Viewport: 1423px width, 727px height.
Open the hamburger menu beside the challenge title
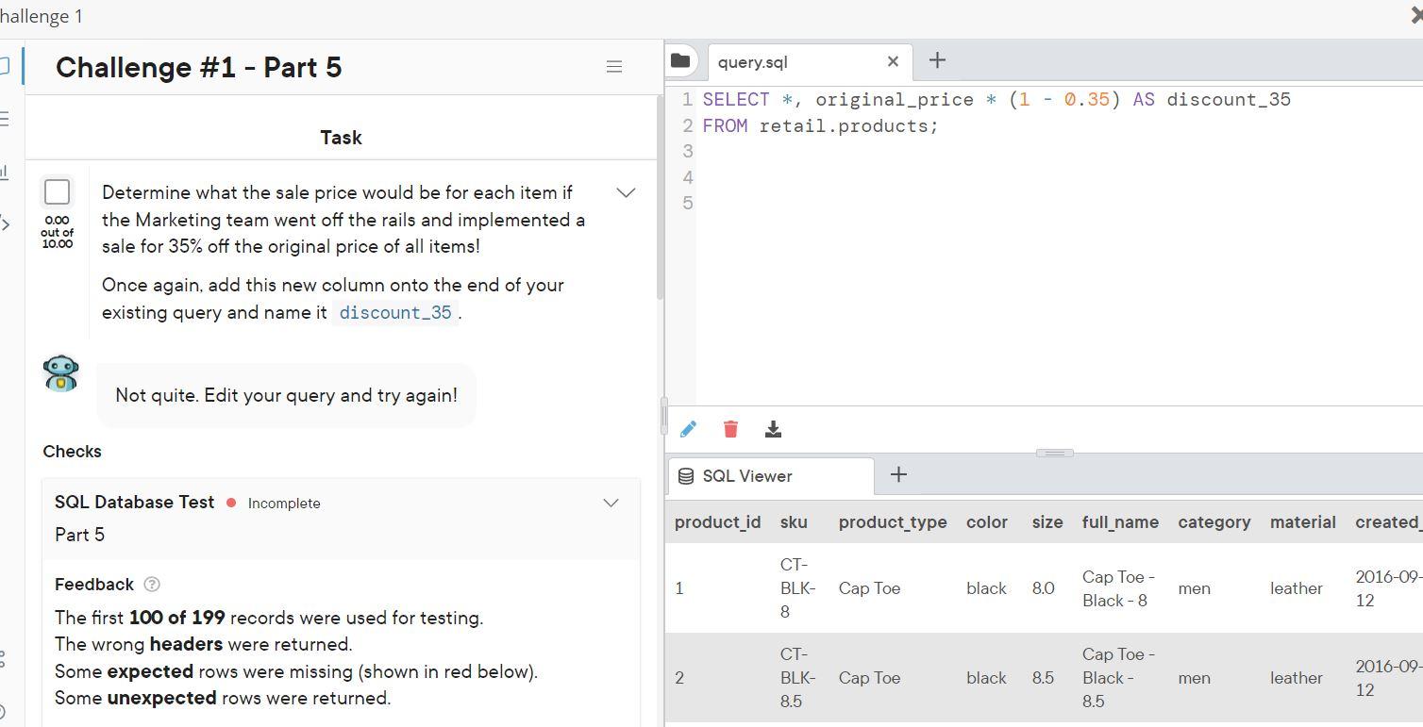tap(614, 67)
